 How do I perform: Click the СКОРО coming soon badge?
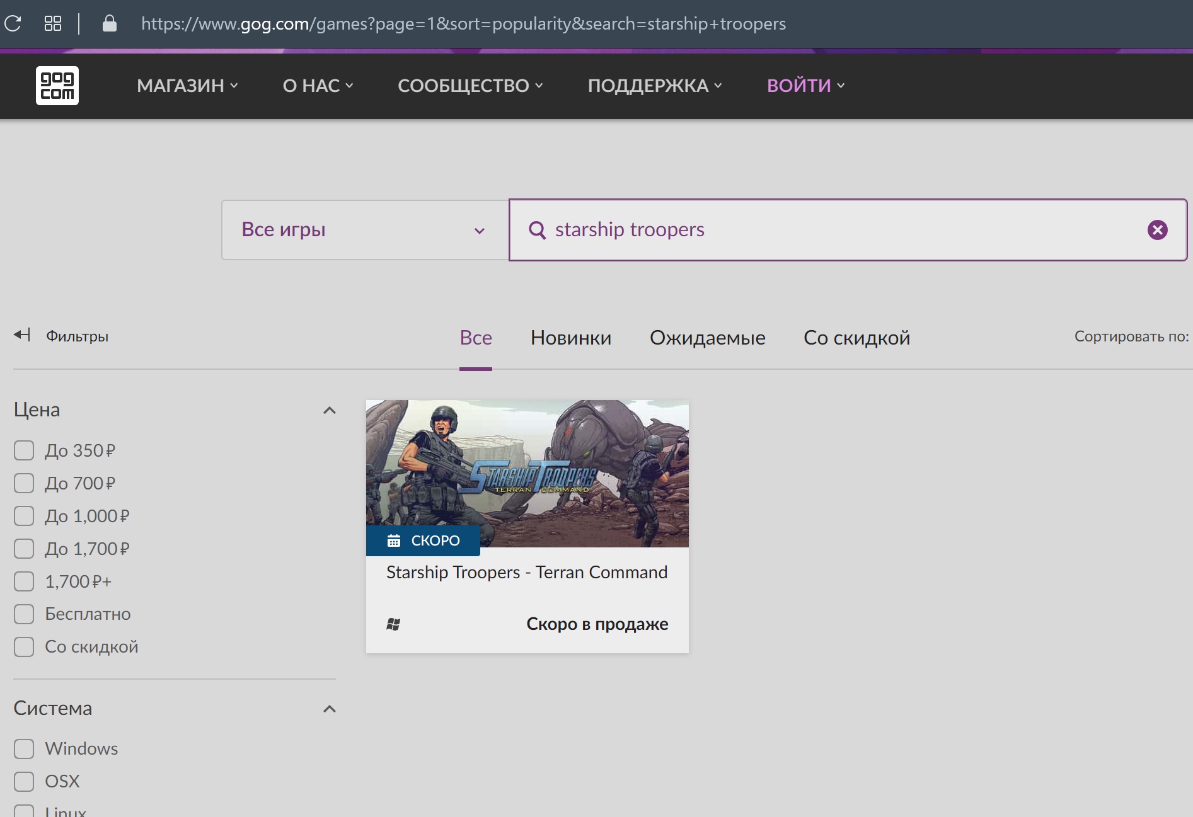pyautogui.click(x=423, y=540)
